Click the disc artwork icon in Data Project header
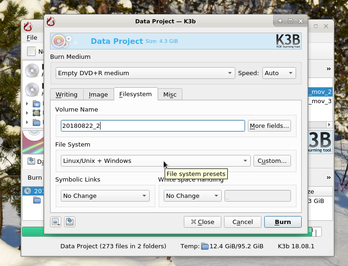Screen dimensions: 348x266 click(x=65, y=41)
